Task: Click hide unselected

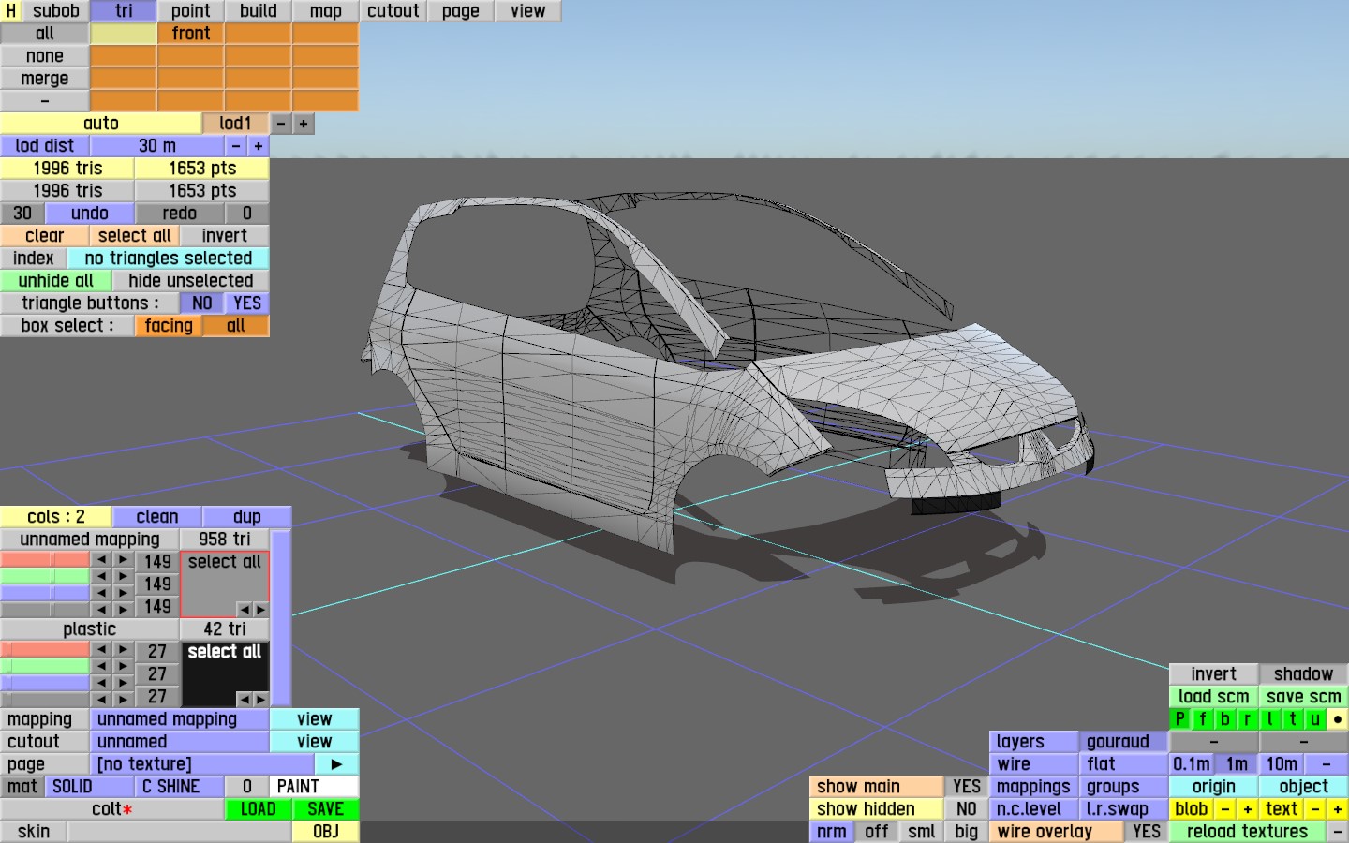Action: click(191, 281)
